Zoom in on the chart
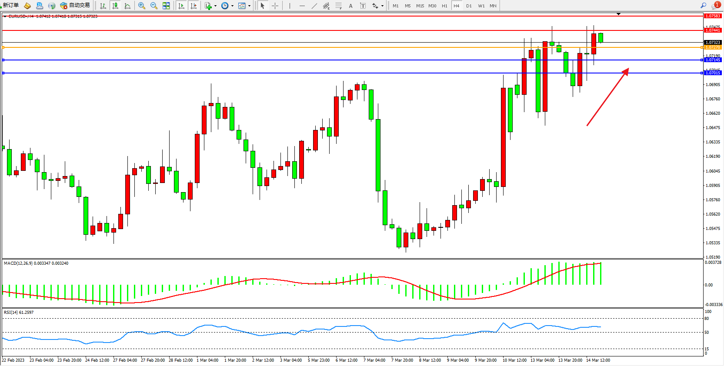The height and width of the screenshot is (366, 724). [x=141, y=6]
